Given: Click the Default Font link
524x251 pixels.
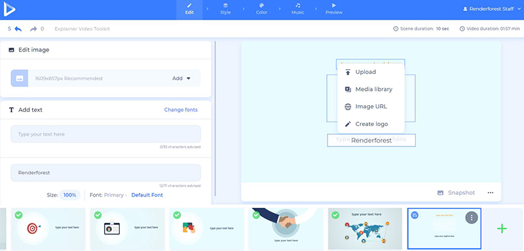Looking at the screenshot, I should tap(147, 195).
